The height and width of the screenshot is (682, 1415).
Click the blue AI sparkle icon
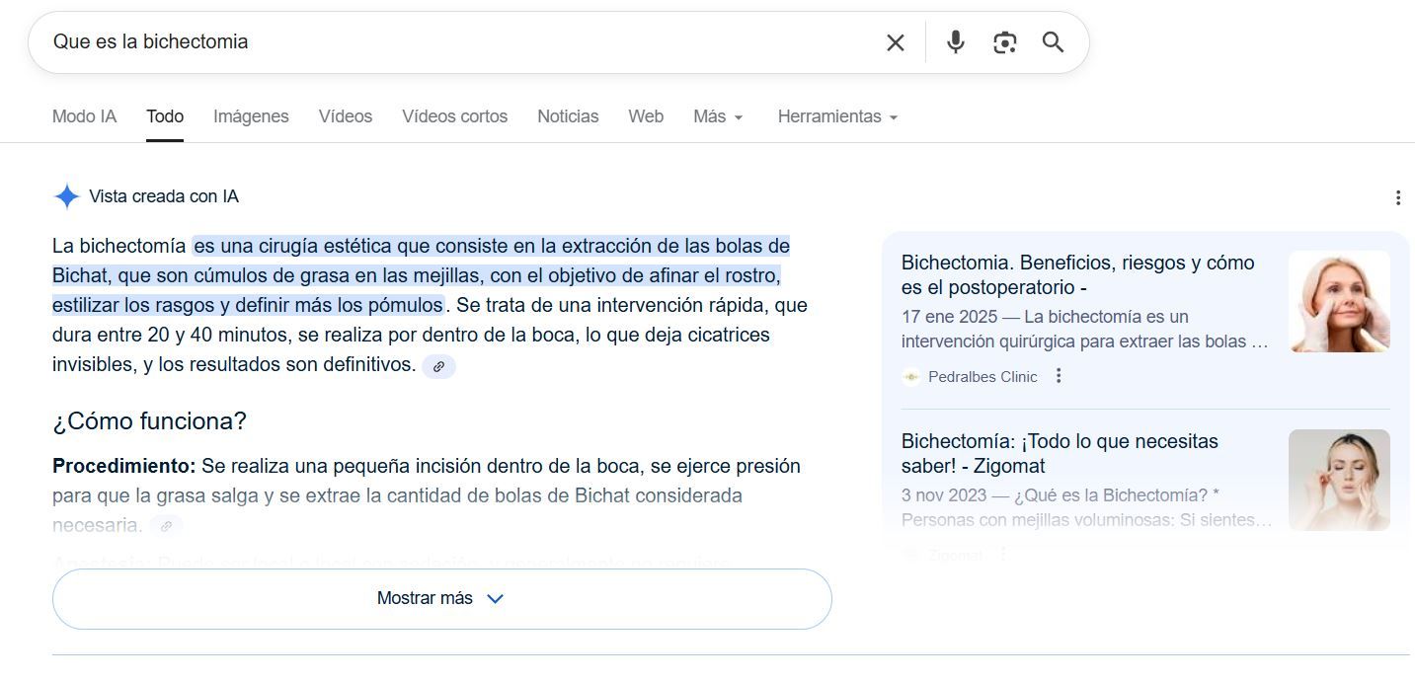click(66, 196)
